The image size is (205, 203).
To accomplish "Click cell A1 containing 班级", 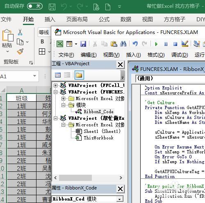I will click(x=21, y=98).
